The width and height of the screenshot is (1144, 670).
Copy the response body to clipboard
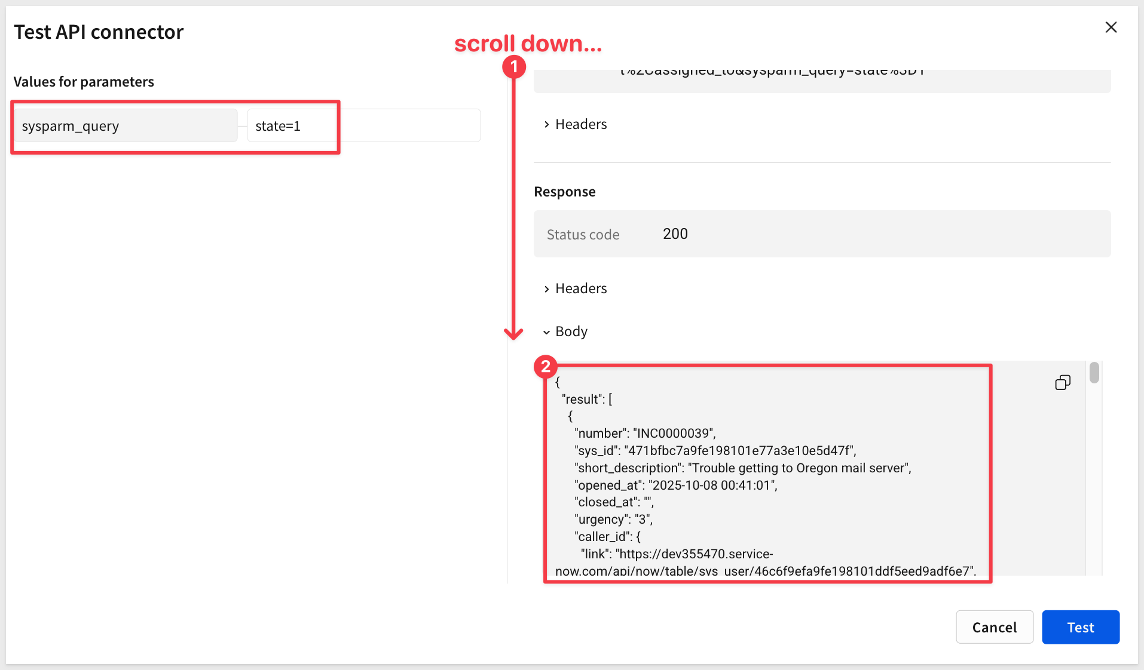tap(1062, 383)
